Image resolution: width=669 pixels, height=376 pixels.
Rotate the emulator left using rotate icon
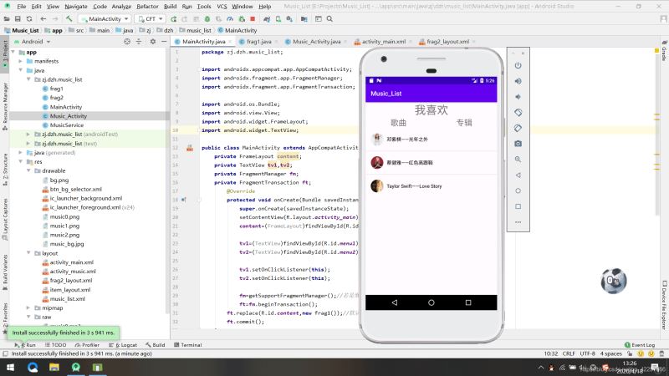tap(518, 112)
